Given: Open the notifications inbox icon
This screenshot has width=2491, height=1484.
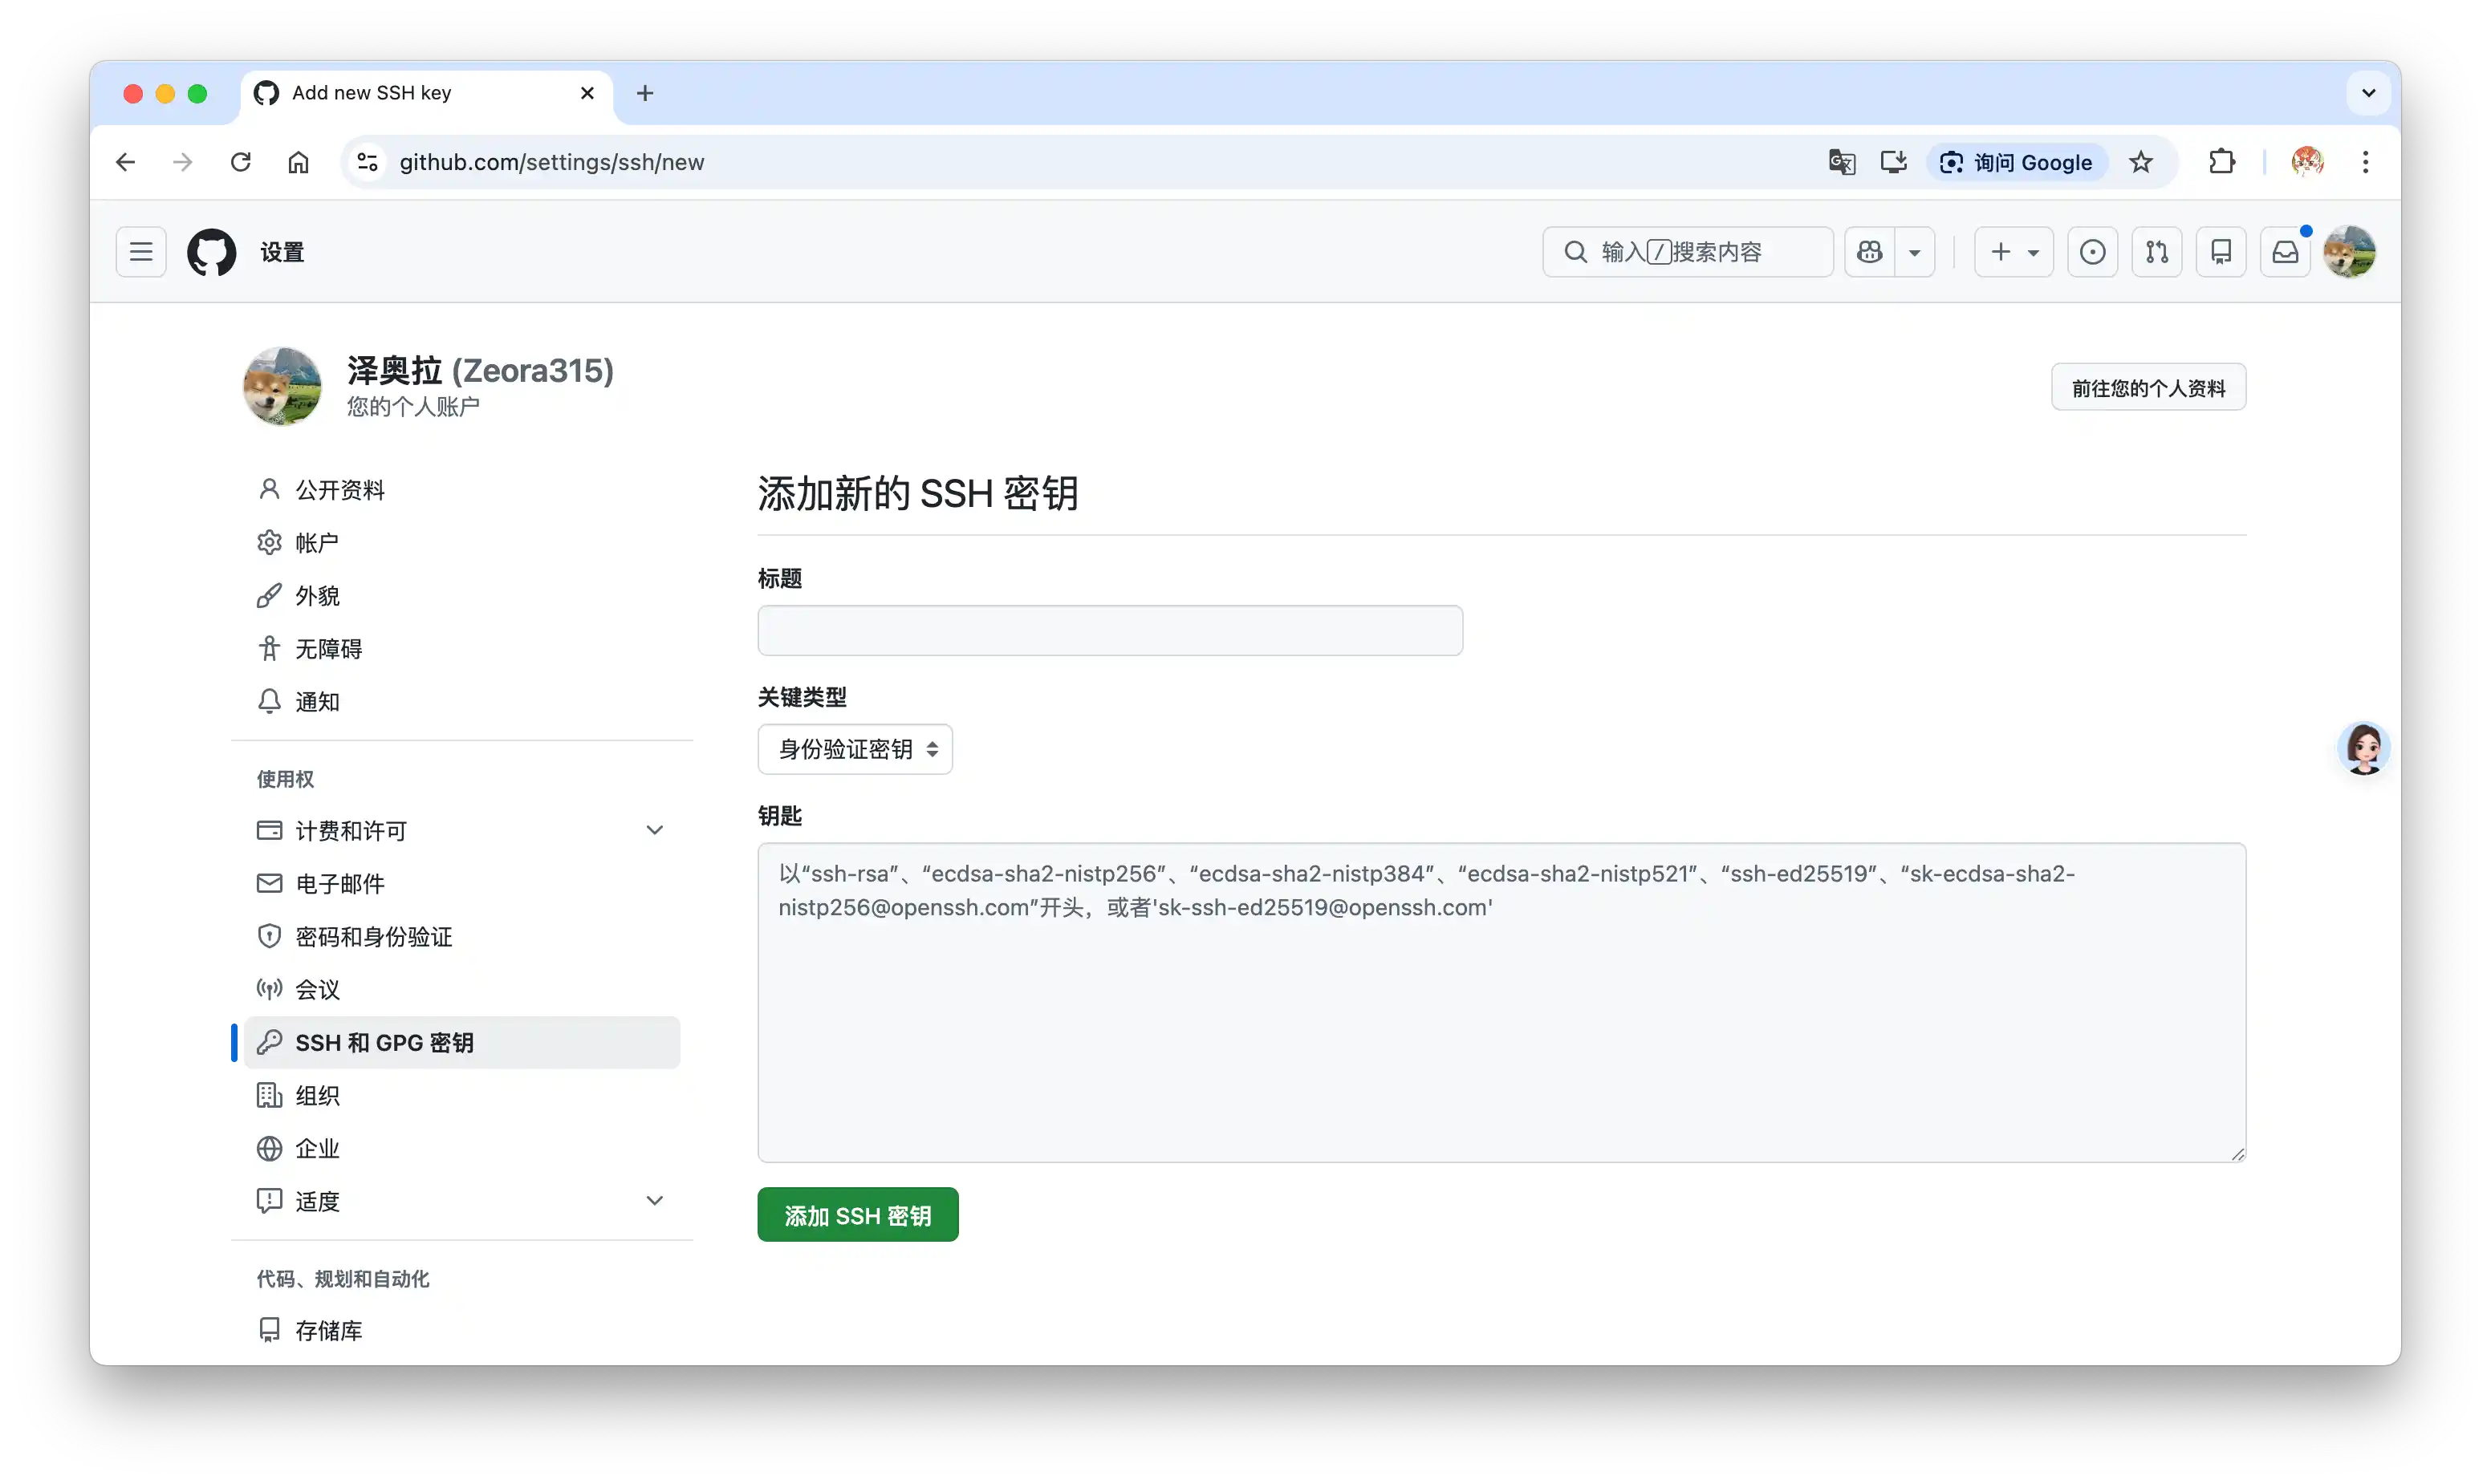Looking at the screenshot, I should click(2285, 252).
